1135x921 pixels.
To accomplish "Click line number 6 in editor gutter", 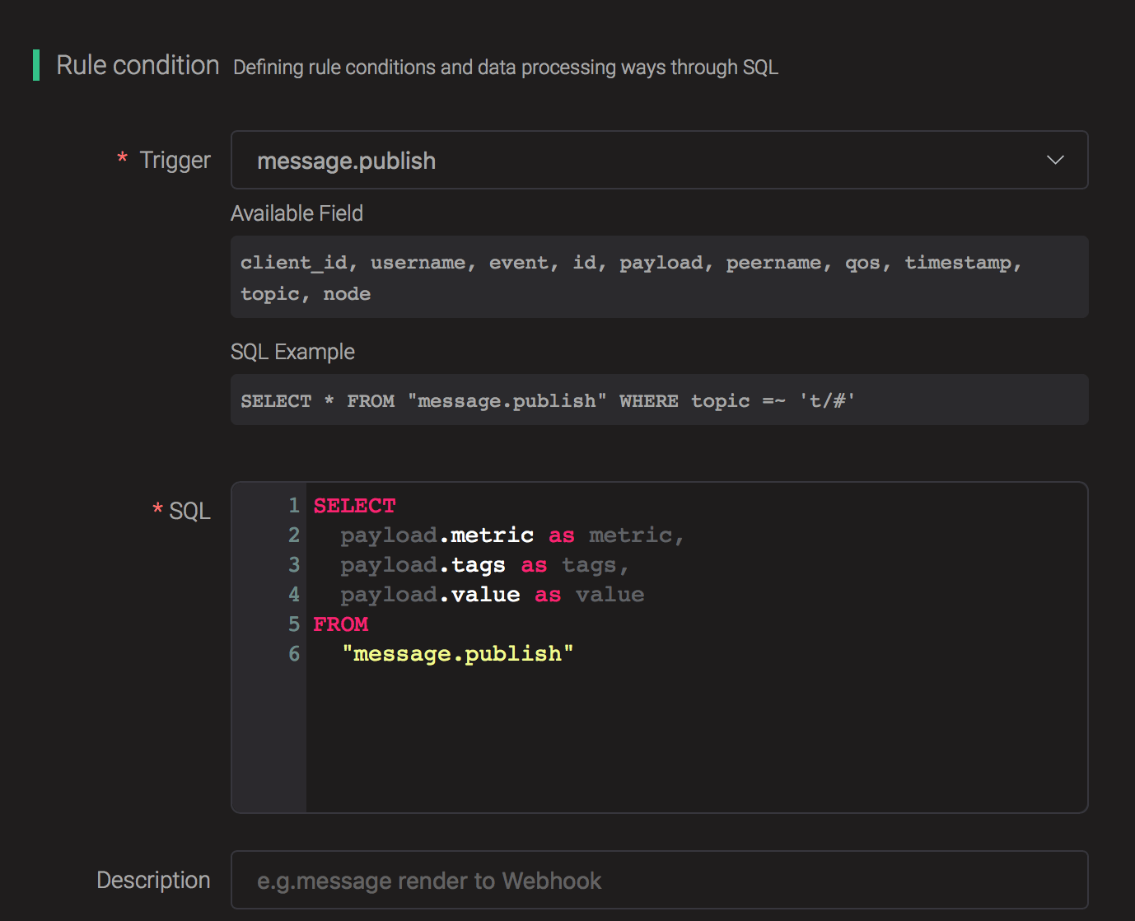I will click(293, 654).
